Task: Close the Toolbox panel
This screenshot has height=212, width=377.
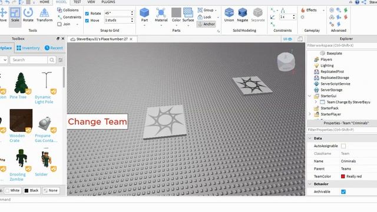Action: [63, 38]
